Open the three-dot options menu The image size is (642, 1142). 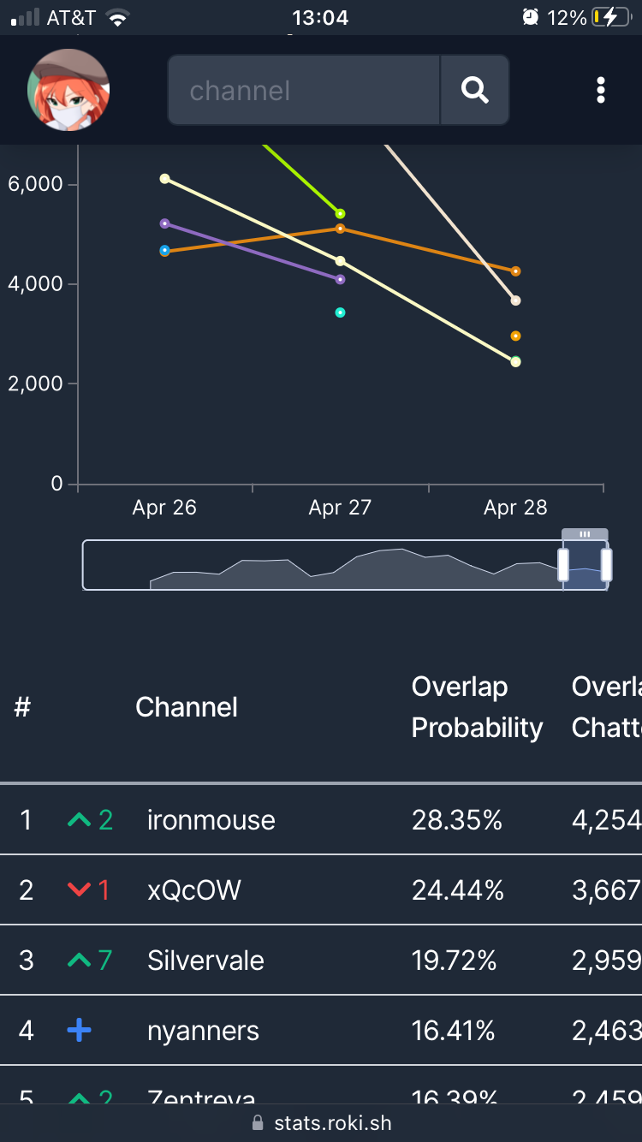(601, 90)
